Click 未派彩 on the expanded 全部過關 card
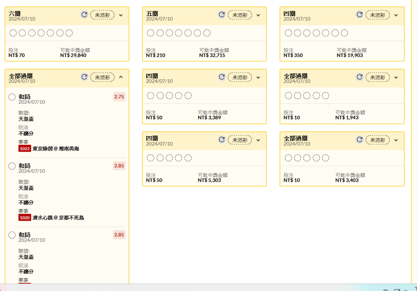Viewport: 417px width, 291px height. (102, 77)
